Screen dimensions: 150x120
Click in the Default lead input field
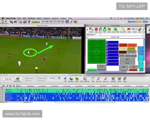tap(97, 34)
